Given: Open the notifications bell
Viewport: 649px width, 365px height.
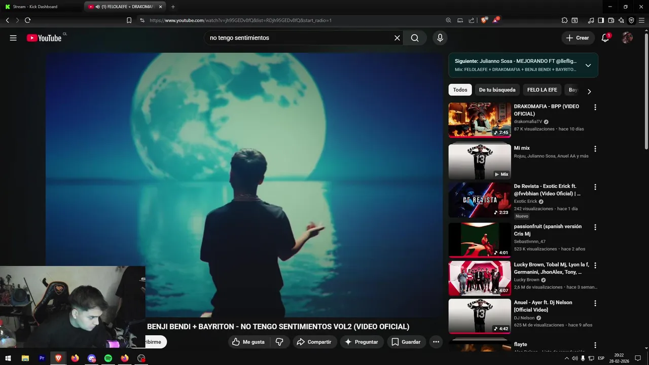Looking at the screenshot, I should [x=605, y=38].
